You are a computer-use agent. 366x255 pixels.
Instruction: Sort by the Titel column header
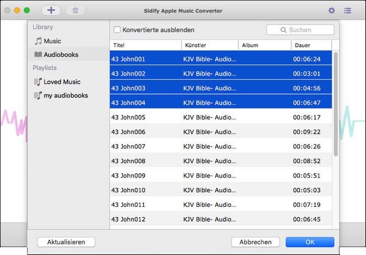coord(146,45)
